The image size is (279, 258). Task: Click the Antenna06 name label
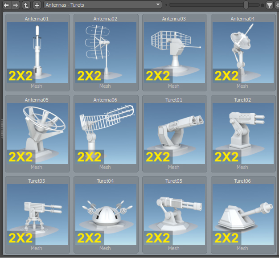[x=105, y=100]
